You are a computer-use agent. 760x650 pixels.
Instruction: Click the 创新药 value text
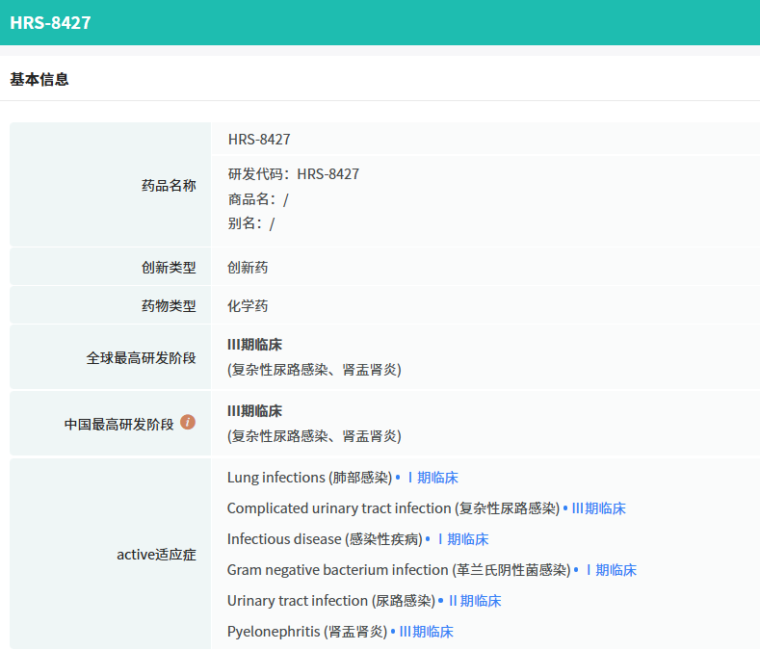click(x=248, y=268)
